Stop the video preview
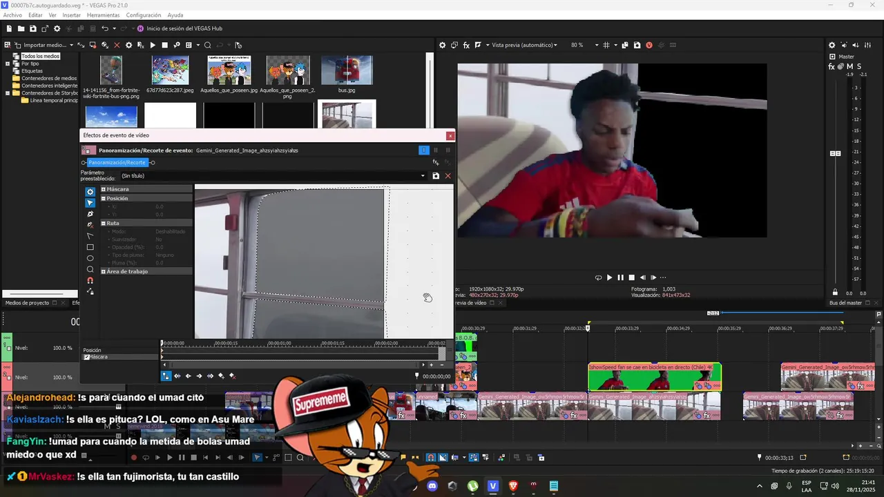This screenshot has width=884, height=497. 631,277
